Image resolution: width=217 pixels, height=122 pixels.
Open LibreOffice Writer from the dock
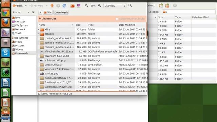click(5, 83)
